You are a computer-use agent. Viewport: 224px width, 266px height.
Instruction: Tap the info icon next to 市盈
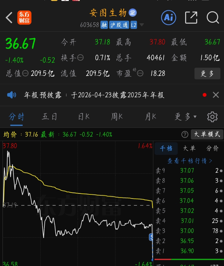(140, 73)
